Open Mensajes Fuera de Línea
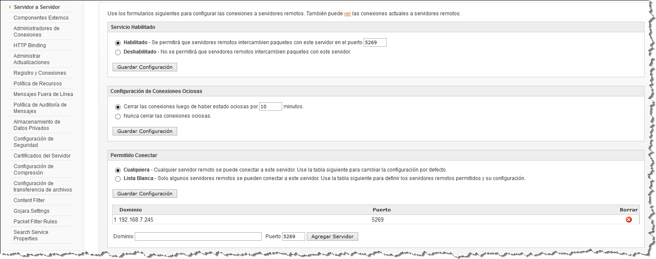 point(43,94)
